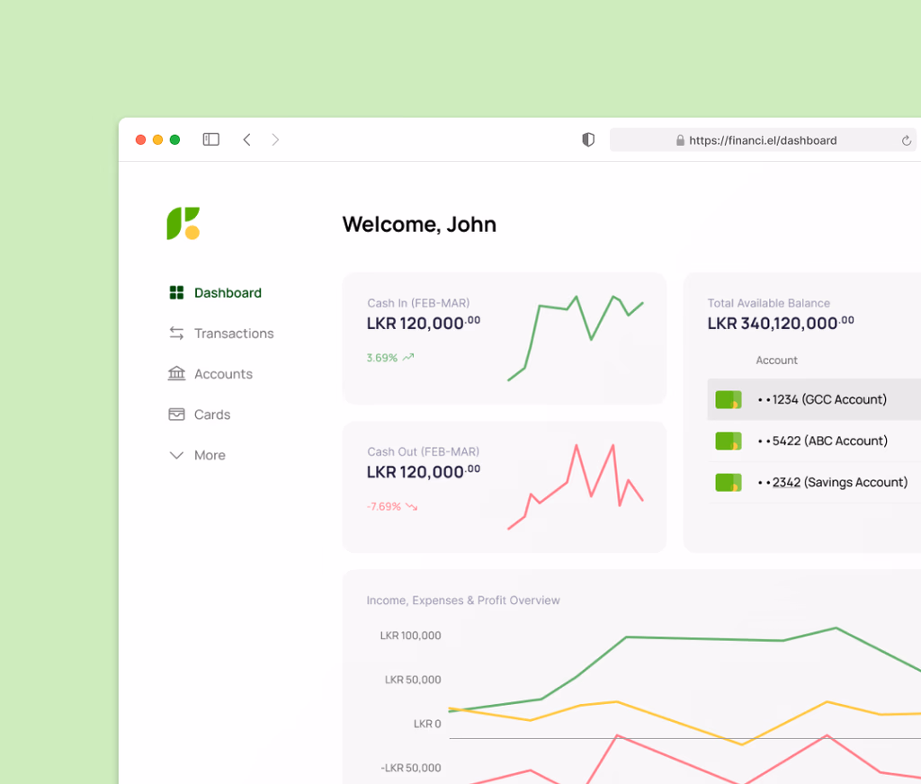Click the Total Available Balance label
The height and width of the screenshot is (784, 921).
coord(768,303)
